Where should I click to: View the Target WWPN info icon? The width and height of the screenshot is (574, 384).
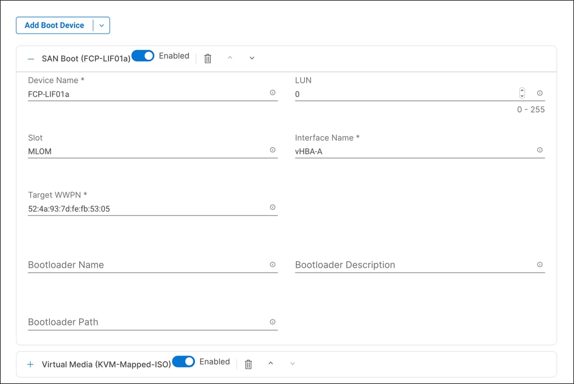coord(272,207)
